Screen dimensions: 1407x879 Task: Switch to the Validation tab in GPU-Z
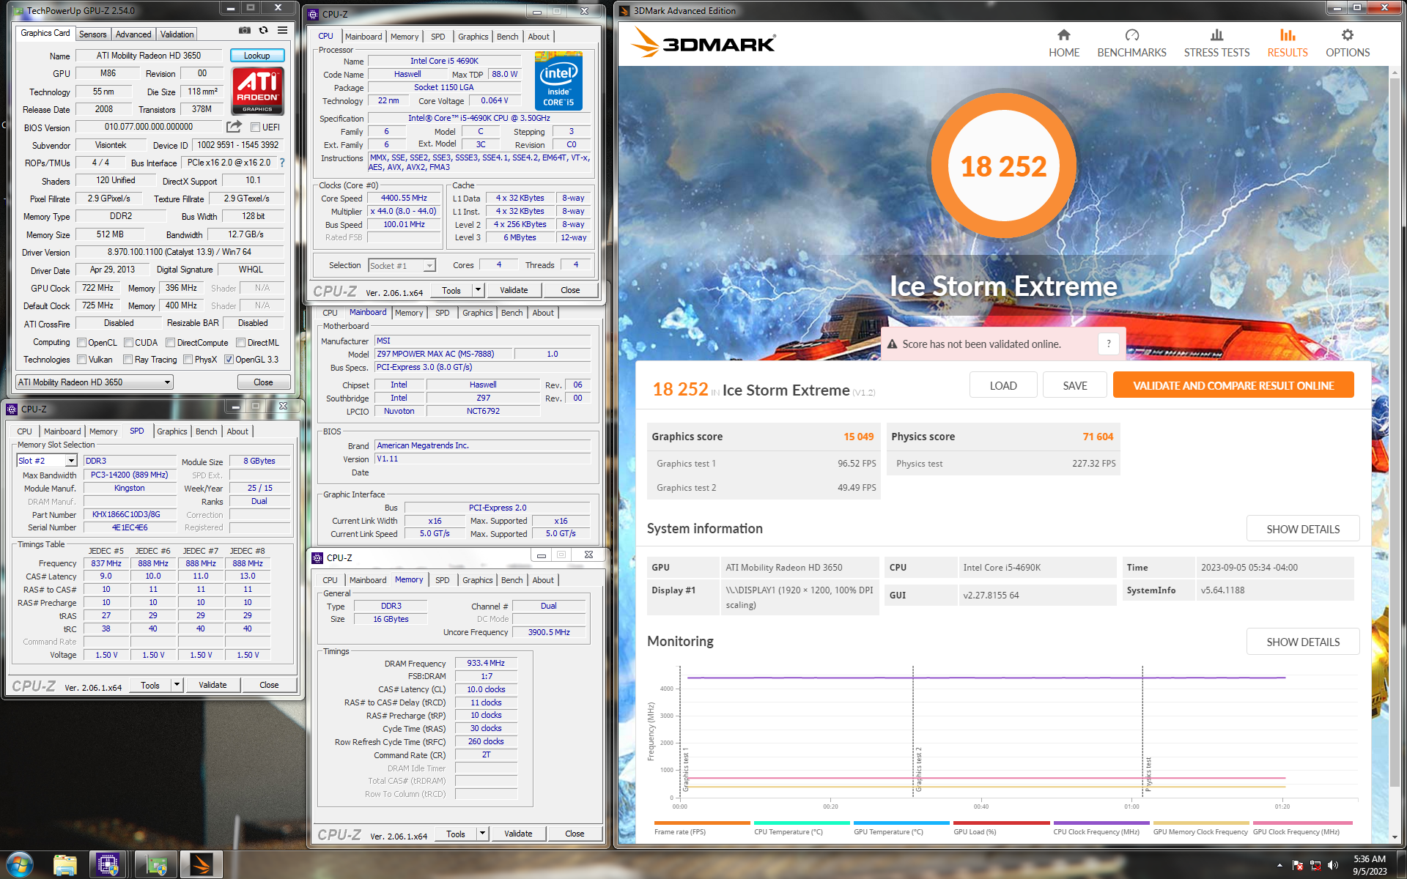[x=177, y=34]
